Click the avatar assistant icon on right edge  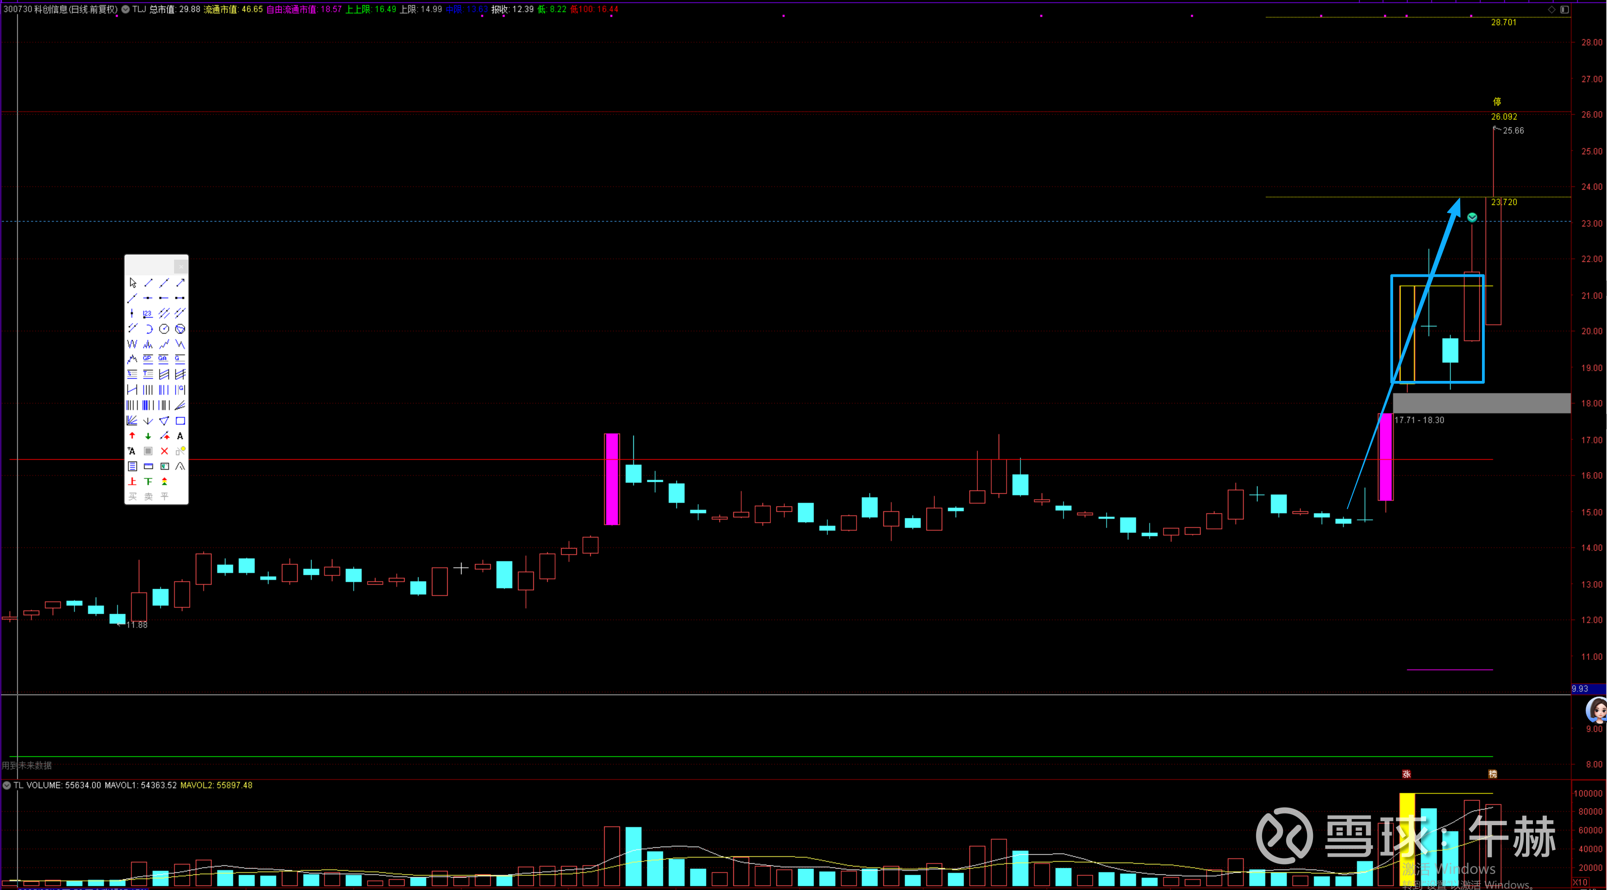1596,710
